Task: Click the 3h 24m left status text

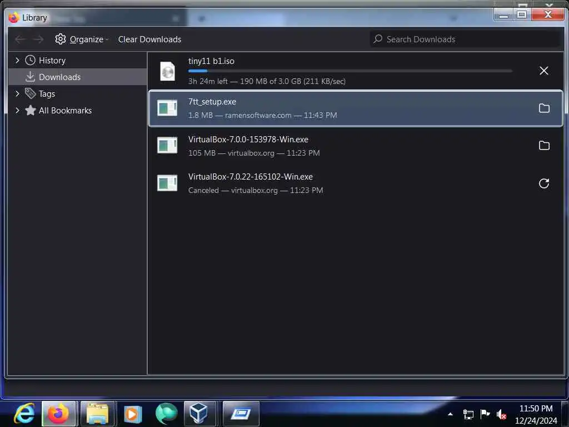Action: pos(267,81)
